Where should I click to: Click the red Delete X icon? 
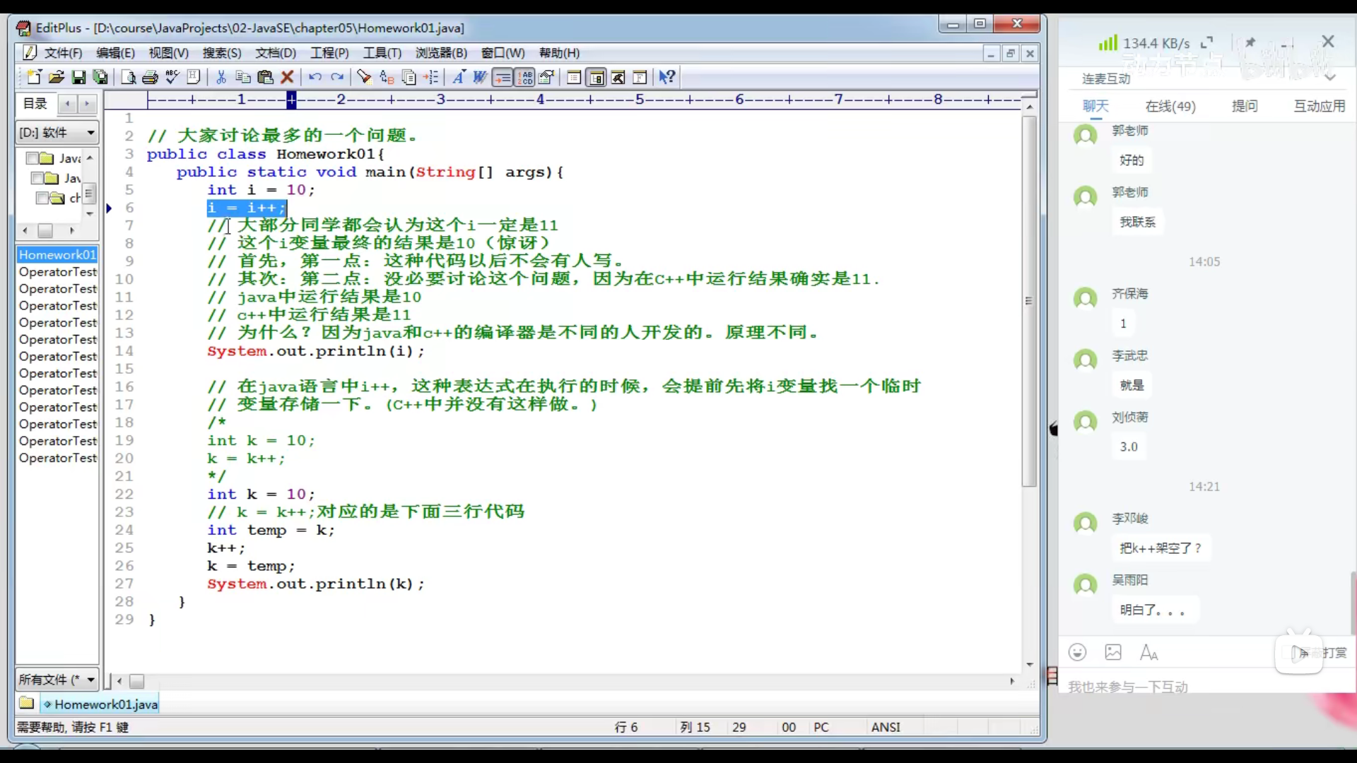[x=287, y=77]
